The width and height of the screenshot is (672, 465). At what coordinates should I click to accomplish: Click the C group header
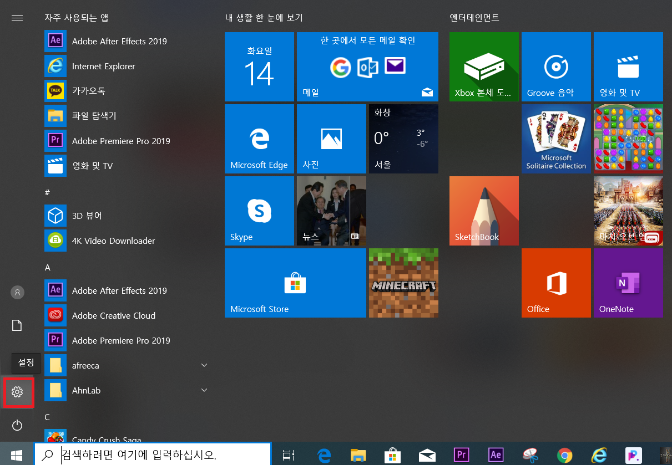tap(48, 417)
